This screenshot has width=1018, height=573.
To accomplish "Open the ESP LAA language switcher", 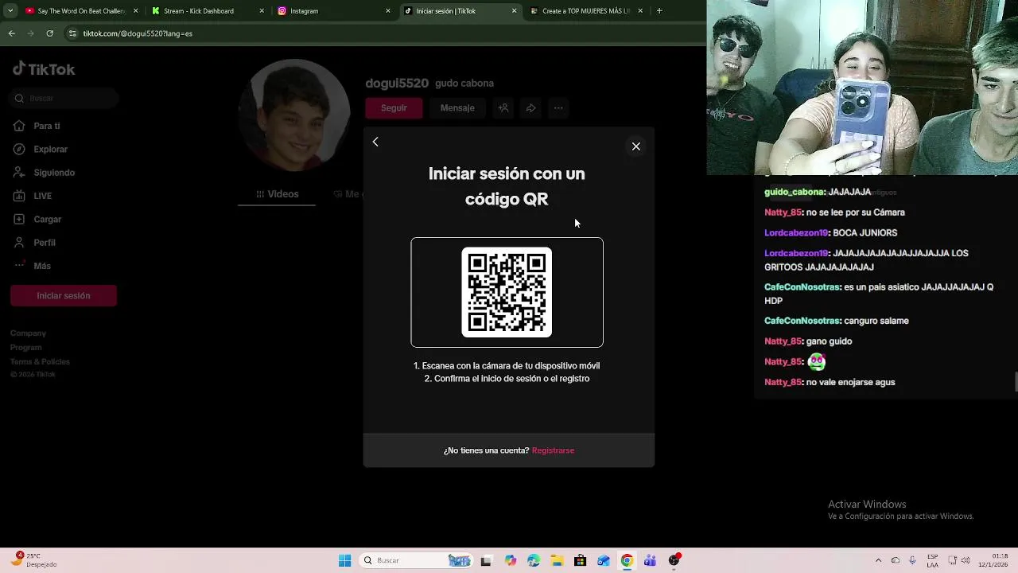I will tap(933, 560).
